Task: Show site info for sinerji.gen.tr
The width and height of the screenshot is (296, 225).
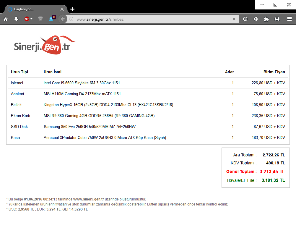Action: (x=71, y=19)
